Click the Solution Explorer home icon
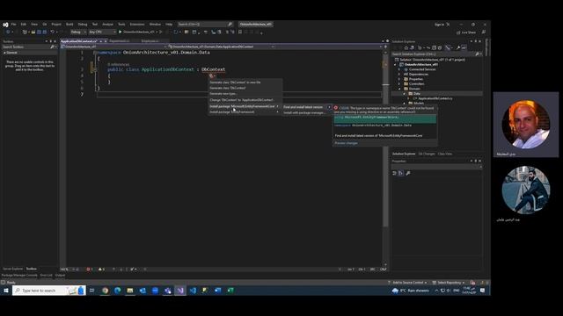The image size is (563, 316). pyautogui.click(x=406, y=47)
